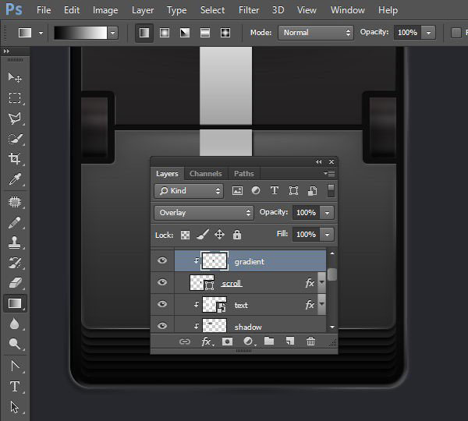Select the Move tool
Viewport: 468px width, 421px height.
tap(15, 77)
